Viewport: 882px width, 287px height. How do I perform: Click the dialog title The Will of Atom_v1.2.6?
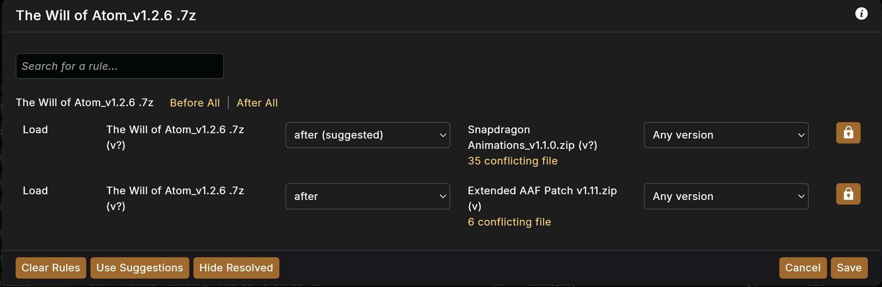click(x=106, y=15)
